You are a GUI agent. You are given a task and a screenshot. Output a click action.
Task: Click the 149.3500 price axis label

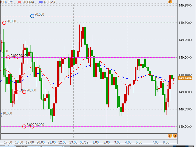[x=185, y=6]
